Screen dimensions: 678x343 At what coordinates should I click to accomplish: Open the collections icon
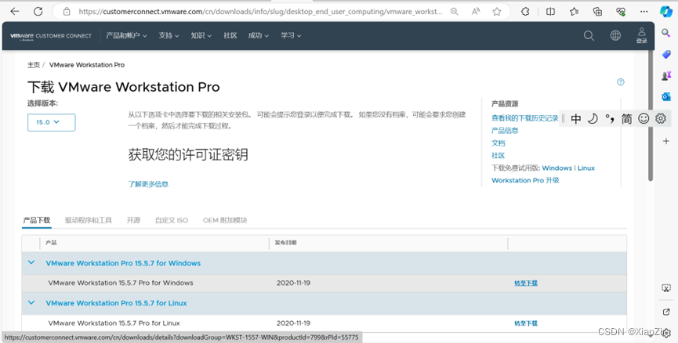click(597, 12)
